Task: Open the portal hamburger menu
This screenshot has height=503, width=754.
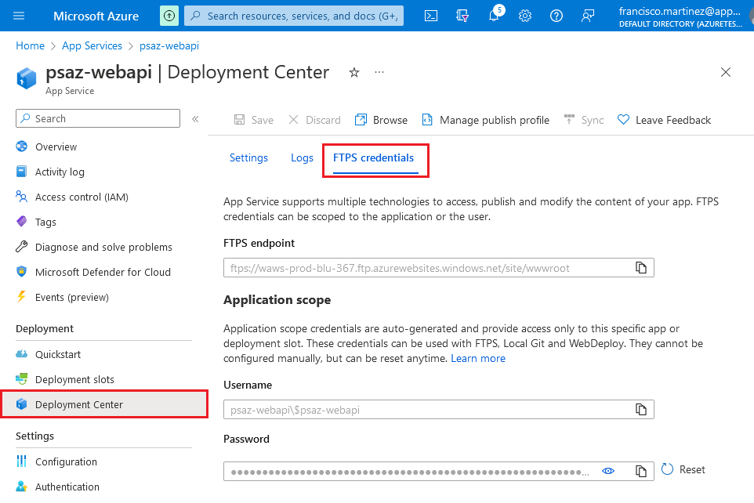Action: tap(20, 15)
